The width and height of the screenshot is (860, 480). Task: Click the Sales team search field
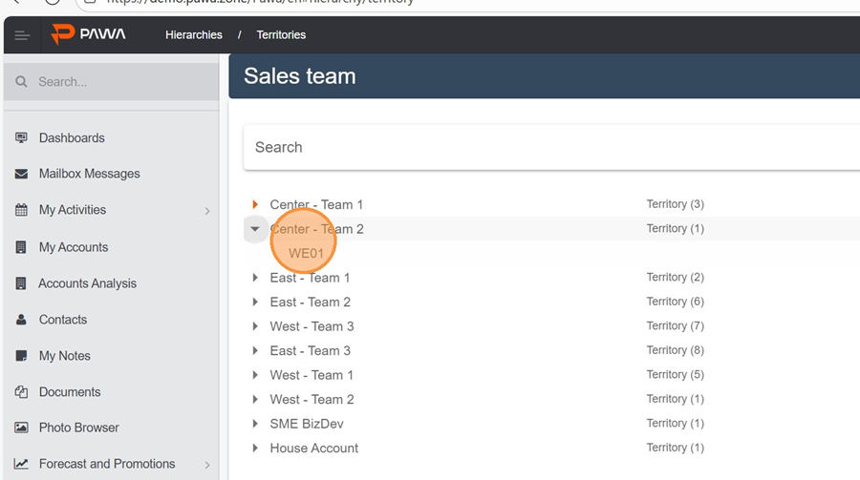[545, 147]
